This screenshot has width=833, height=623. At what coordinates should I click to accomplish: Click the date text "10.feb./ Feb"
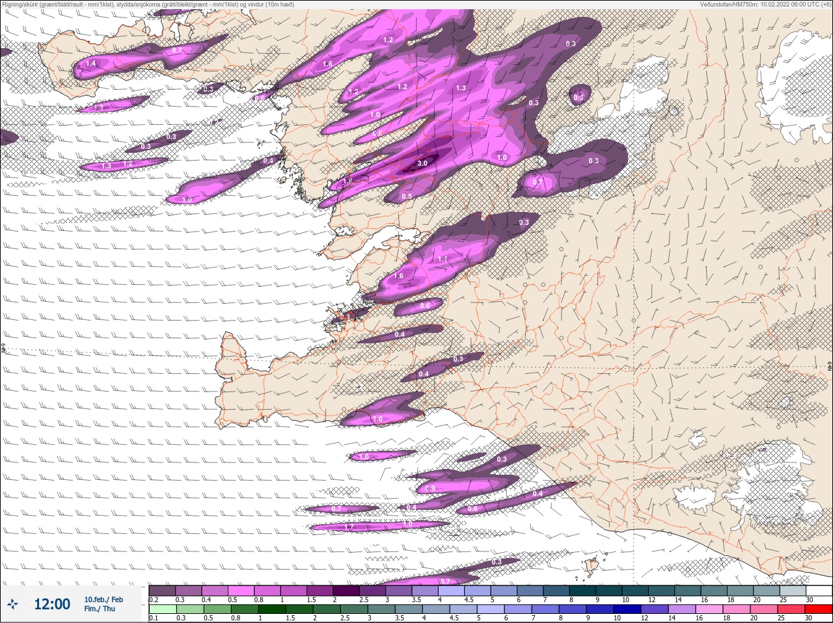[103, 600]
